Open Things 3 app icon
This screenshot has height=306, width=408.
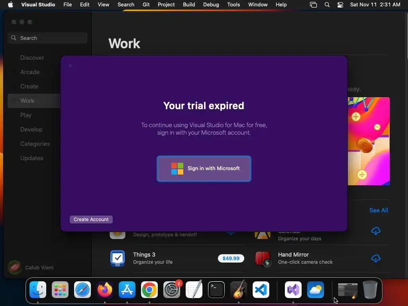[x=118, y=258]
